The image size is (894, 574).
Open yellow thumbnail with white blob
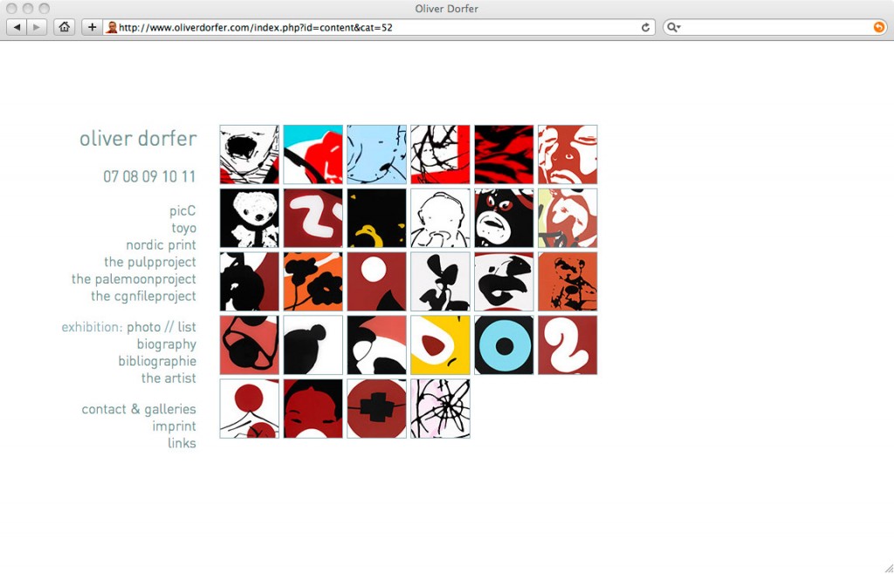[x=440, y=345]
